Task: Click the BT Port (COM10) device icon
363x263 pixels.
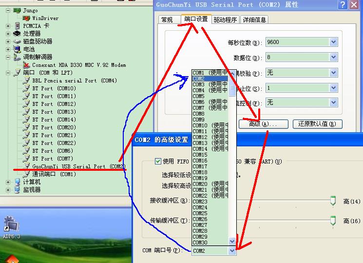Action: (27, 88)
